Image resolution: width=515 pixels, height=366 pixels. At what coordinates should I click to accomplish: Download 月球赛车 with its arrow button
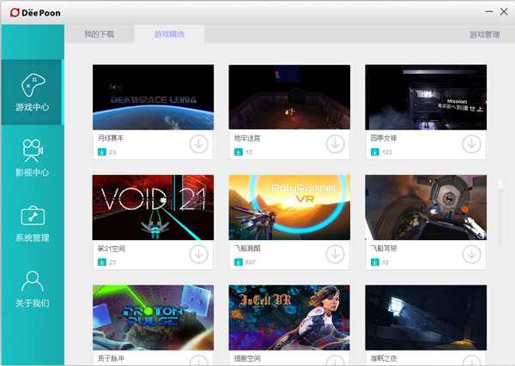tap(199, 144)
